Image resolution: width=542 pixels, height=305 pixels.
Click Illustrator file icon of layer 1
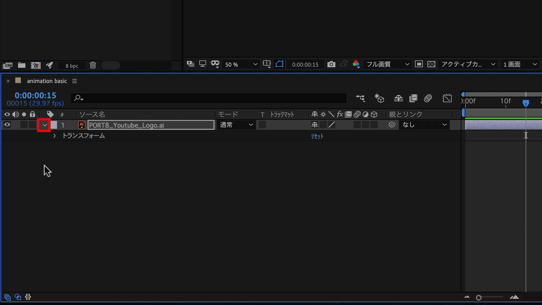click(x=82, y=125)
